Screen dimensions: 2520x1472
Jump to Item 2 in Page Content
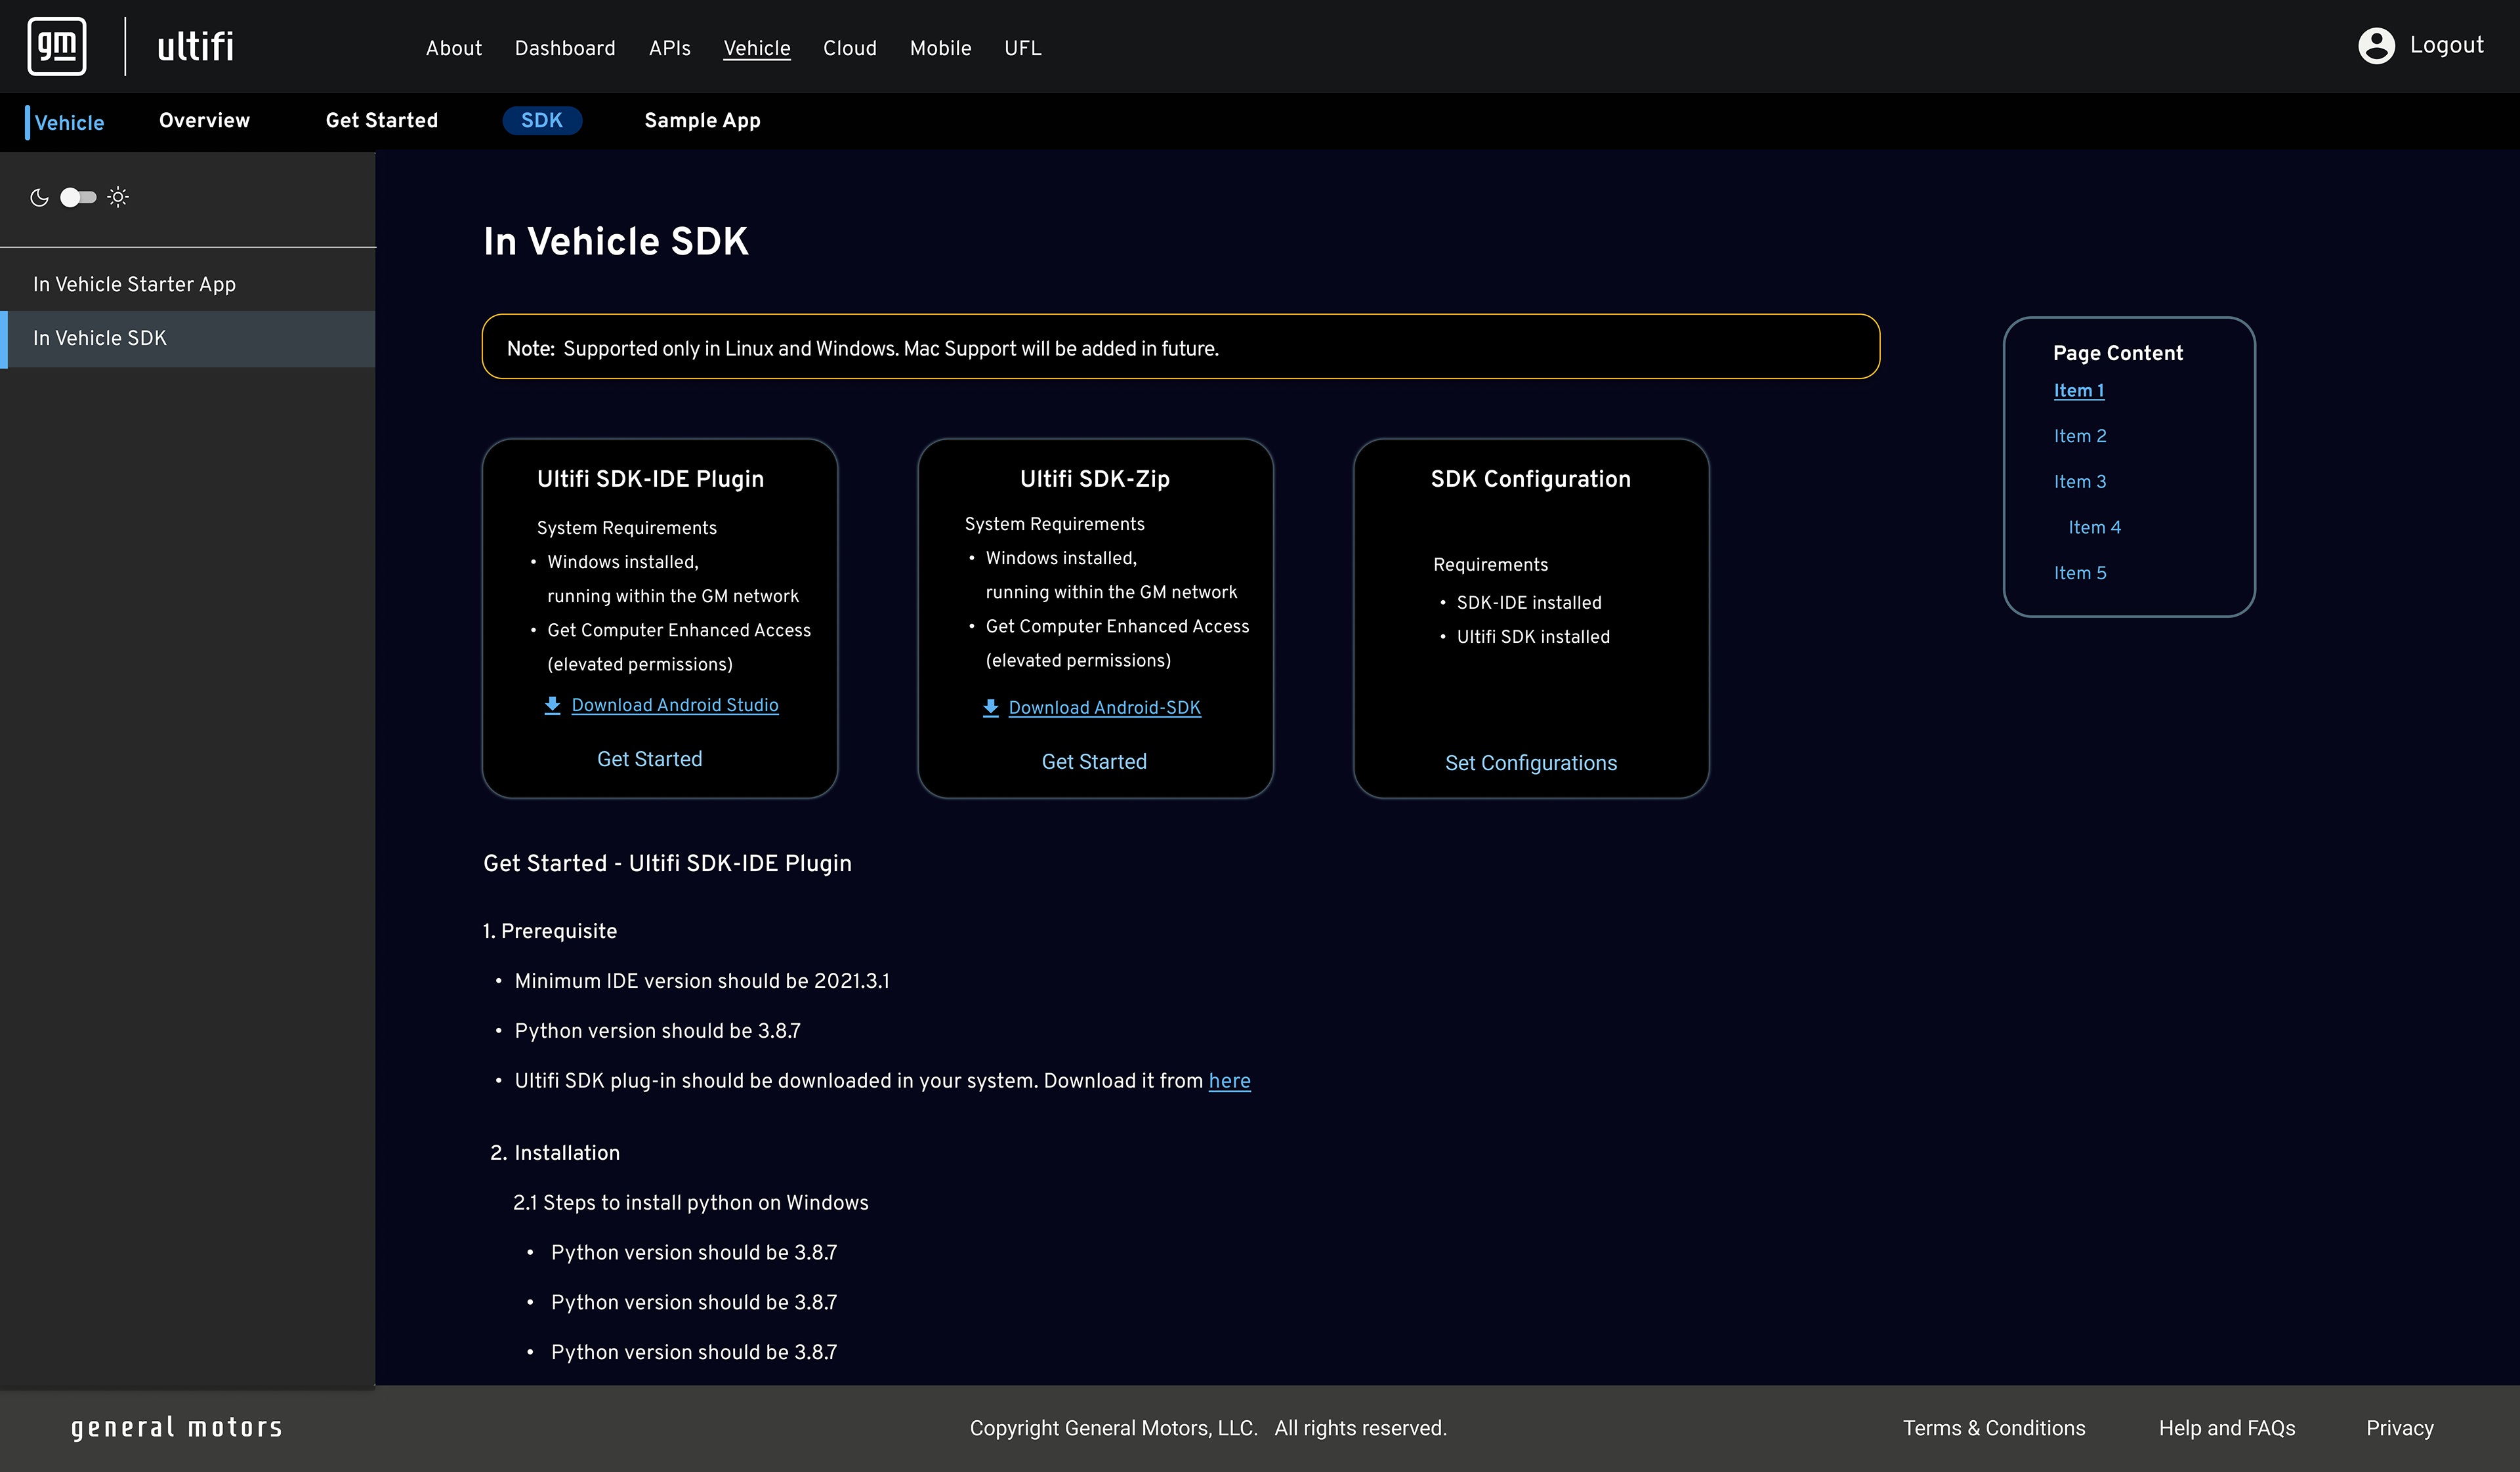pyautogui.click(x=2080, y=436)
